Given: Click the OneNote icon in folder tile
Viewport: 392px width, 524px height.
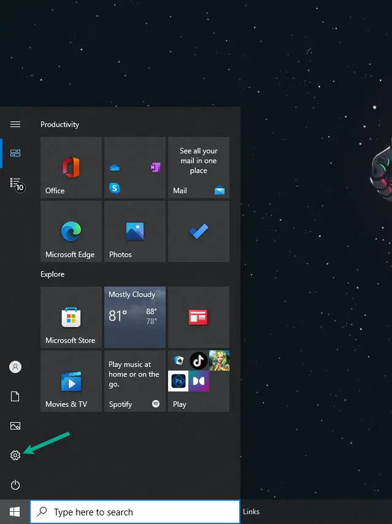Looking at the screenshot, I should (x=155, y=167).
